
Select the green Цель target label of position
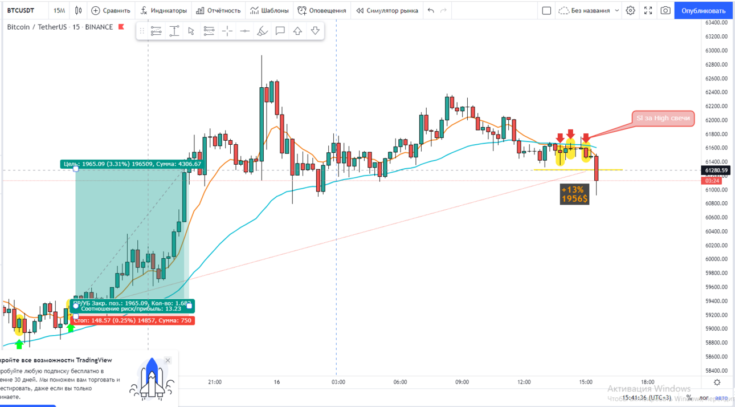(132, 164)
